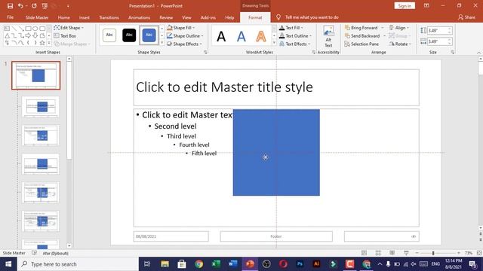The height and width of the screenshot is (271, 483).
Task: Switch to the Transitions tab
Action: point(109,17)
